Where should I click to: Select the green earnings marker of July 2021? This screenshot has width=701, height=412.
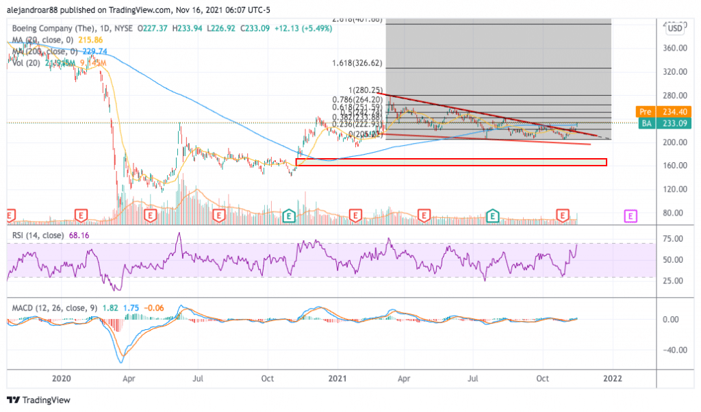[x=493, y=216]
